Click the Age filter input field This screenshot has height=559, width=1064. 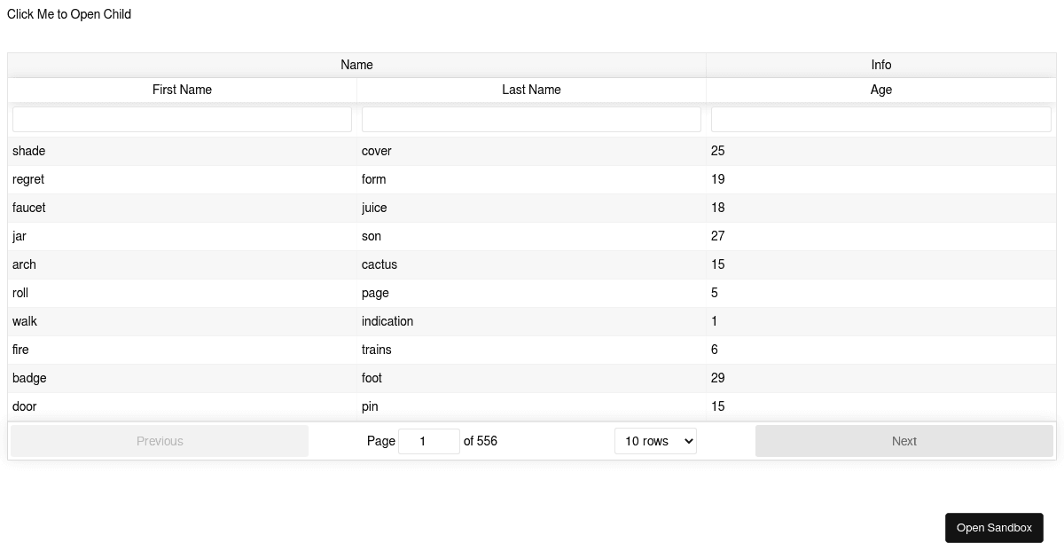tap(880, 119)
